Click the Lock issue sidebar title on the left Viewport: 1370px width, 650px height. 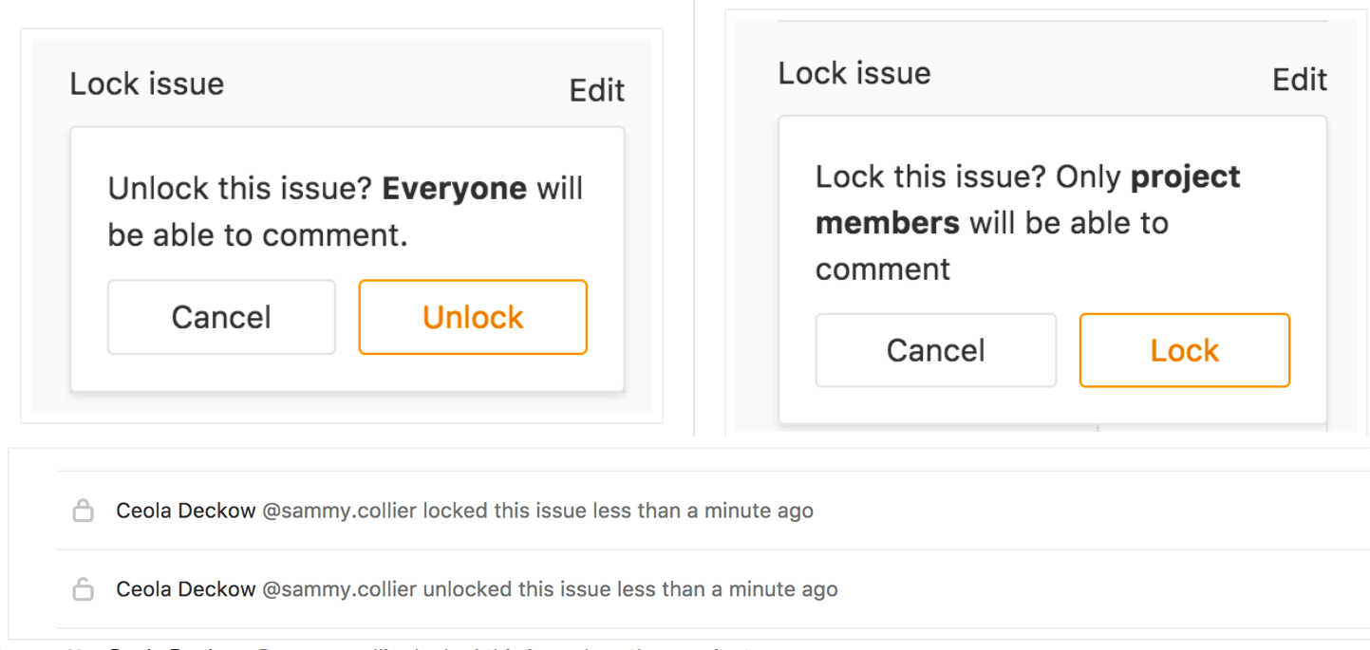click(146, 84)
